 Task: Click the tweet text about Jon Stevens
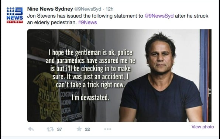[x=118, y=19]
